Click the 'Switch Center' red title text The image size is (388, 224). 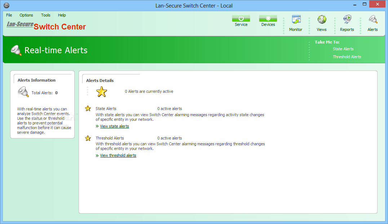click(59, 27)
